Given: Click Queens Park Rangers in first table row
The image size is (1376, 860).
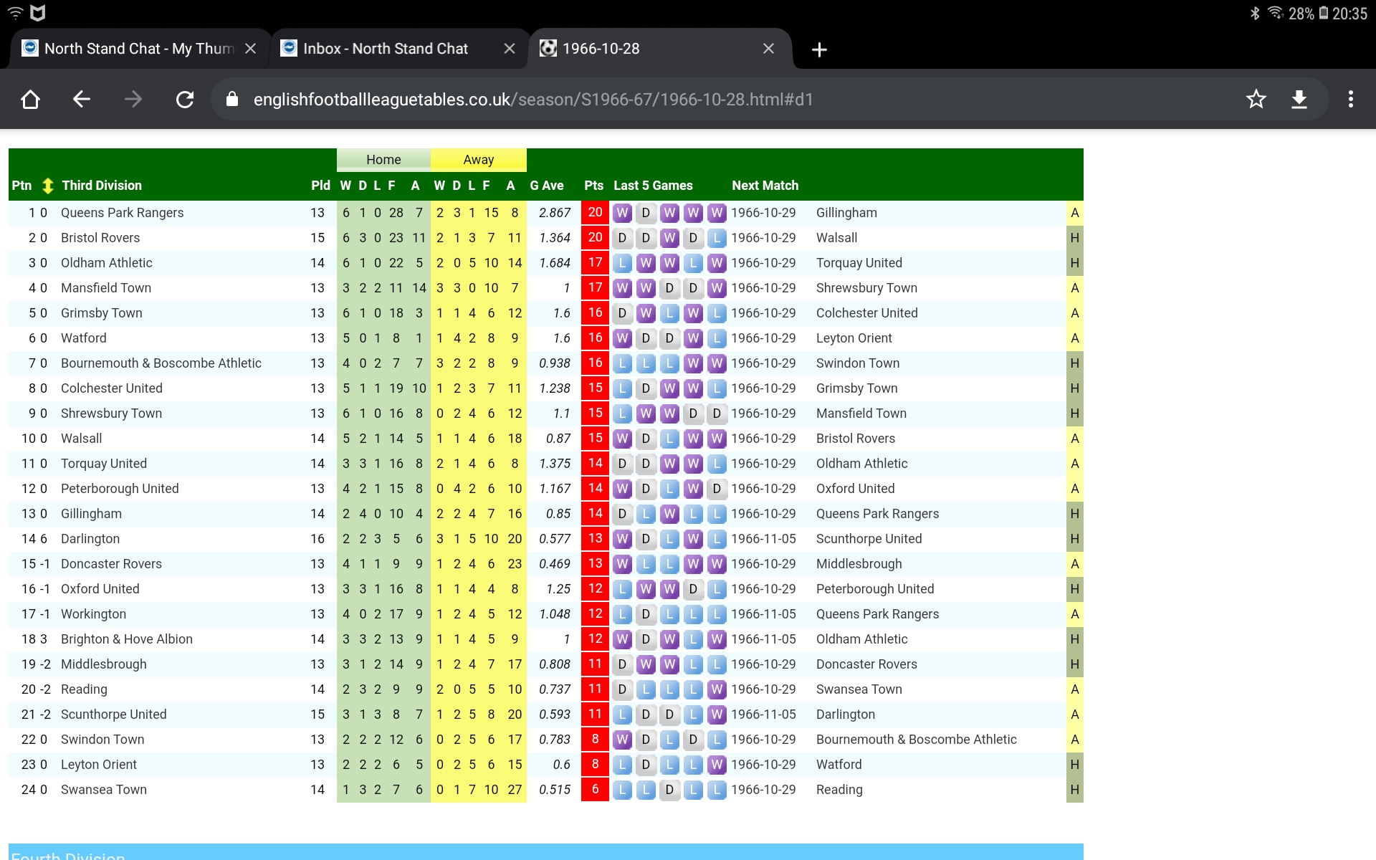Looking at the screenshot, I should tap(122, 213).
